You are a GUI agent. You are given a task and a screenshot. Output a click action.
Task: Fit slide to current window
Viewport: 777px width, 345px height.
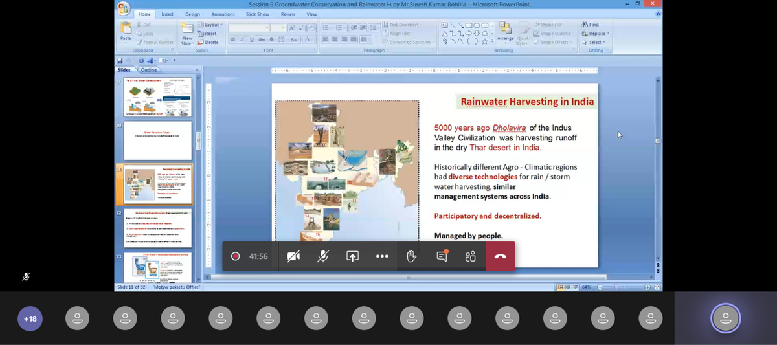[x=657, y=287]
